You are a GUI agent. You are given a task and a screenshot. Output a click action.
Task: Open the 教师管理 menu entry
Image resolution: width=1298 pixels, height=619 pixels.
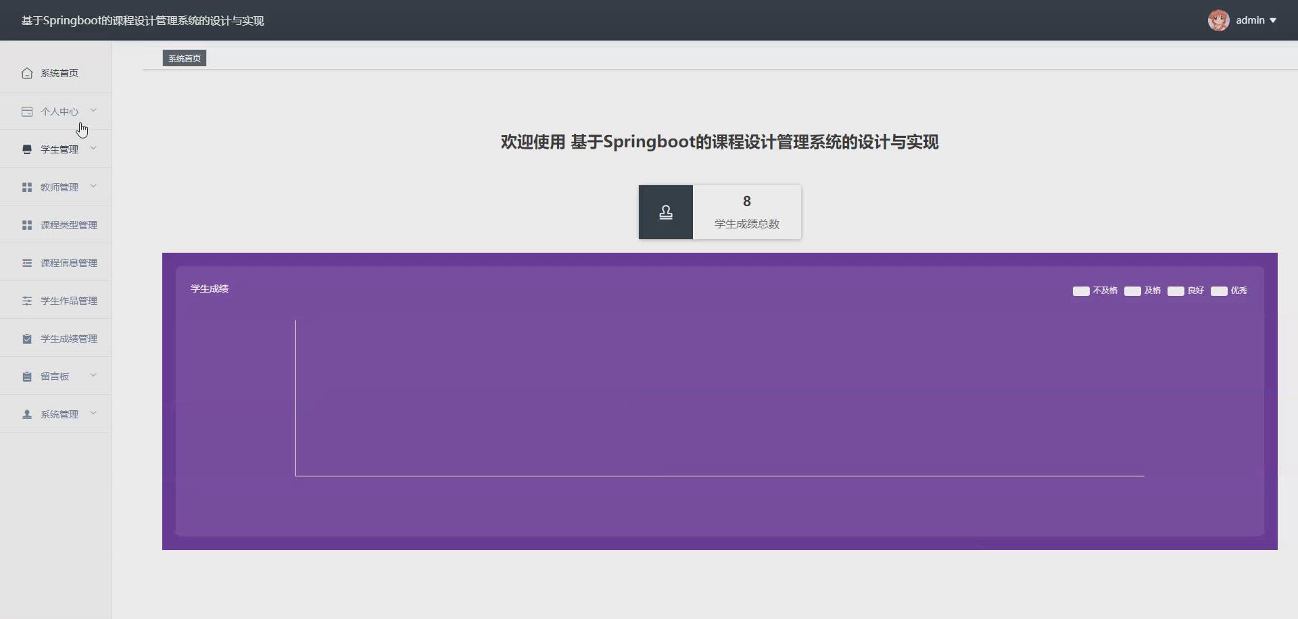61,187
